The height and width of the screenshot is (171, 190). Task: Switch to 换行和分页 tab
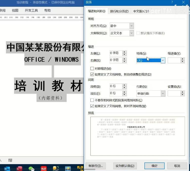(x=119, y=11)
